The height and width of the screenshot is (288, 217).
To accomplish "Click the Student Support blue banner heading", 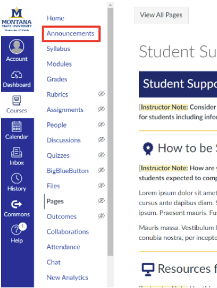I will click(178, 84).
